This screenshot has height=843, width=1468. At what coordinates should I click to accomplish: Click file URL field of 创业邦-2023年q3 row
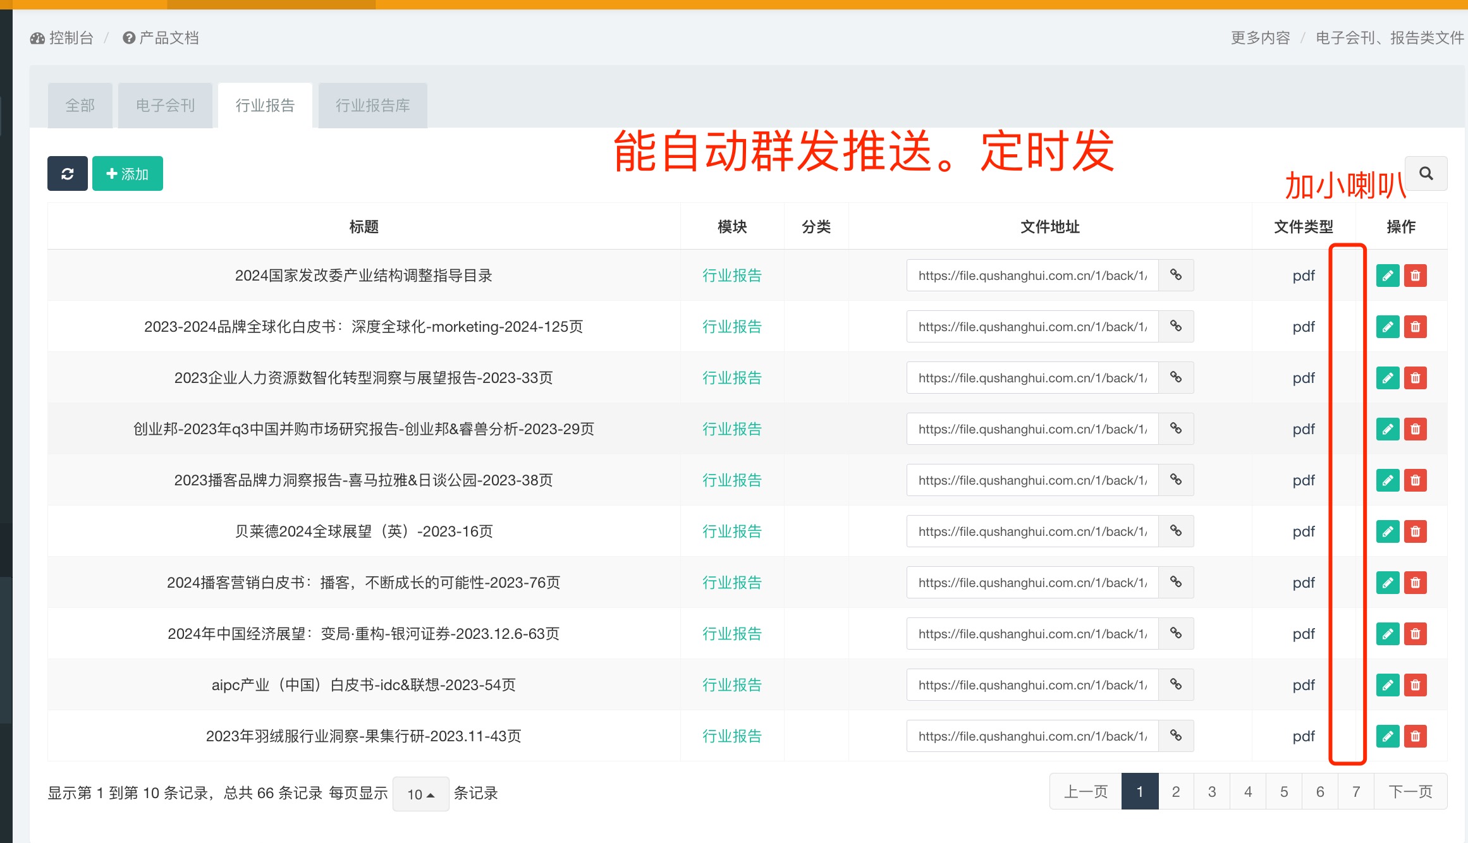pyautogui.click(x=1032, y=429)
